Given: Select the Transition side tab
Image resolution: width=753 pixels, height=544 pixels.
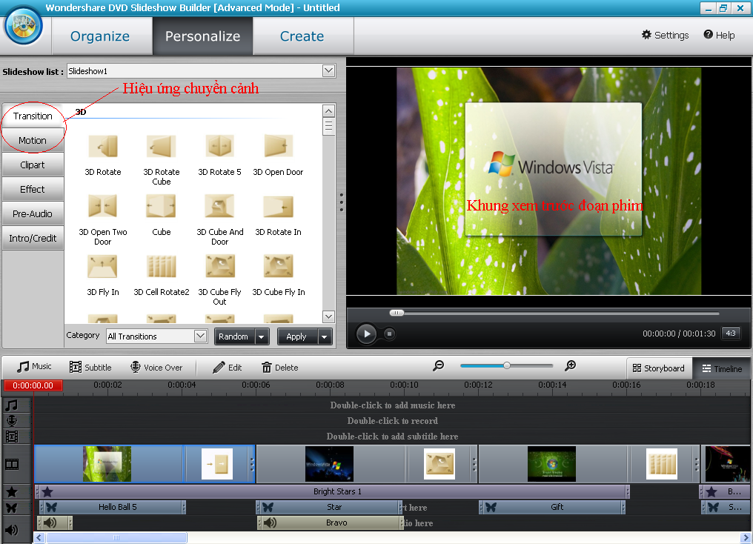Looking at the screenshot, I should (x=33, y=116).
